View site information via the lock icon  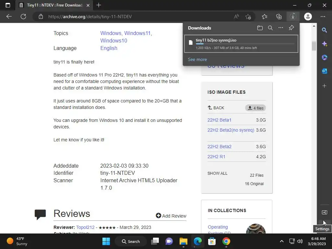[x=41, y=17]
